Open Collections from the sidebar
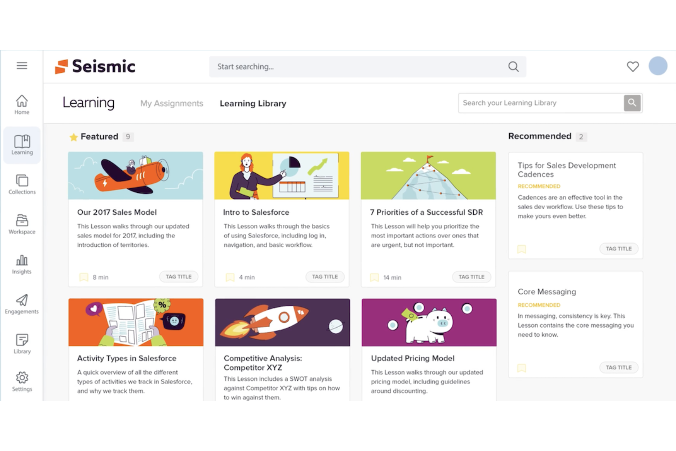The image size is (676, 451). click(21, 185)
